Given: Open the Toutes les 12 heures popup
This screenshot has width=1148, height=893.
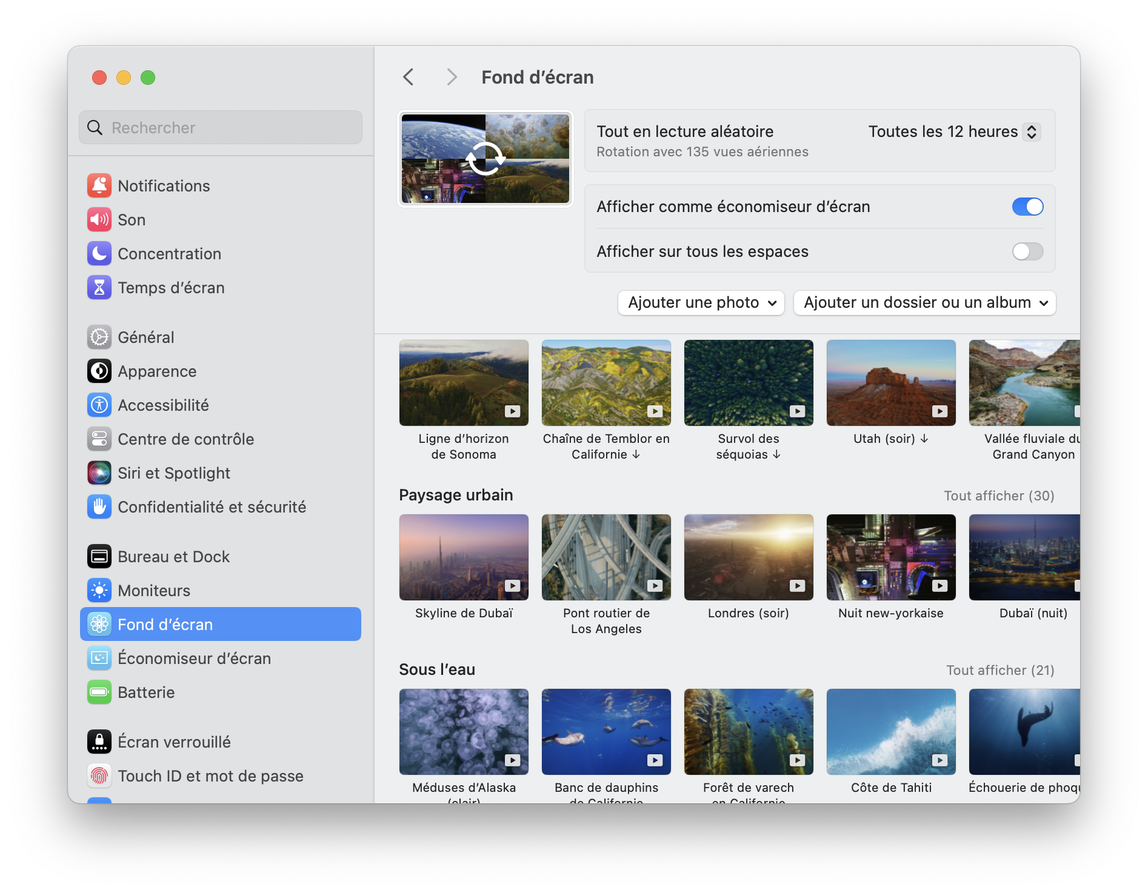Looking at the screenshot, I should (x=955, y=132).
